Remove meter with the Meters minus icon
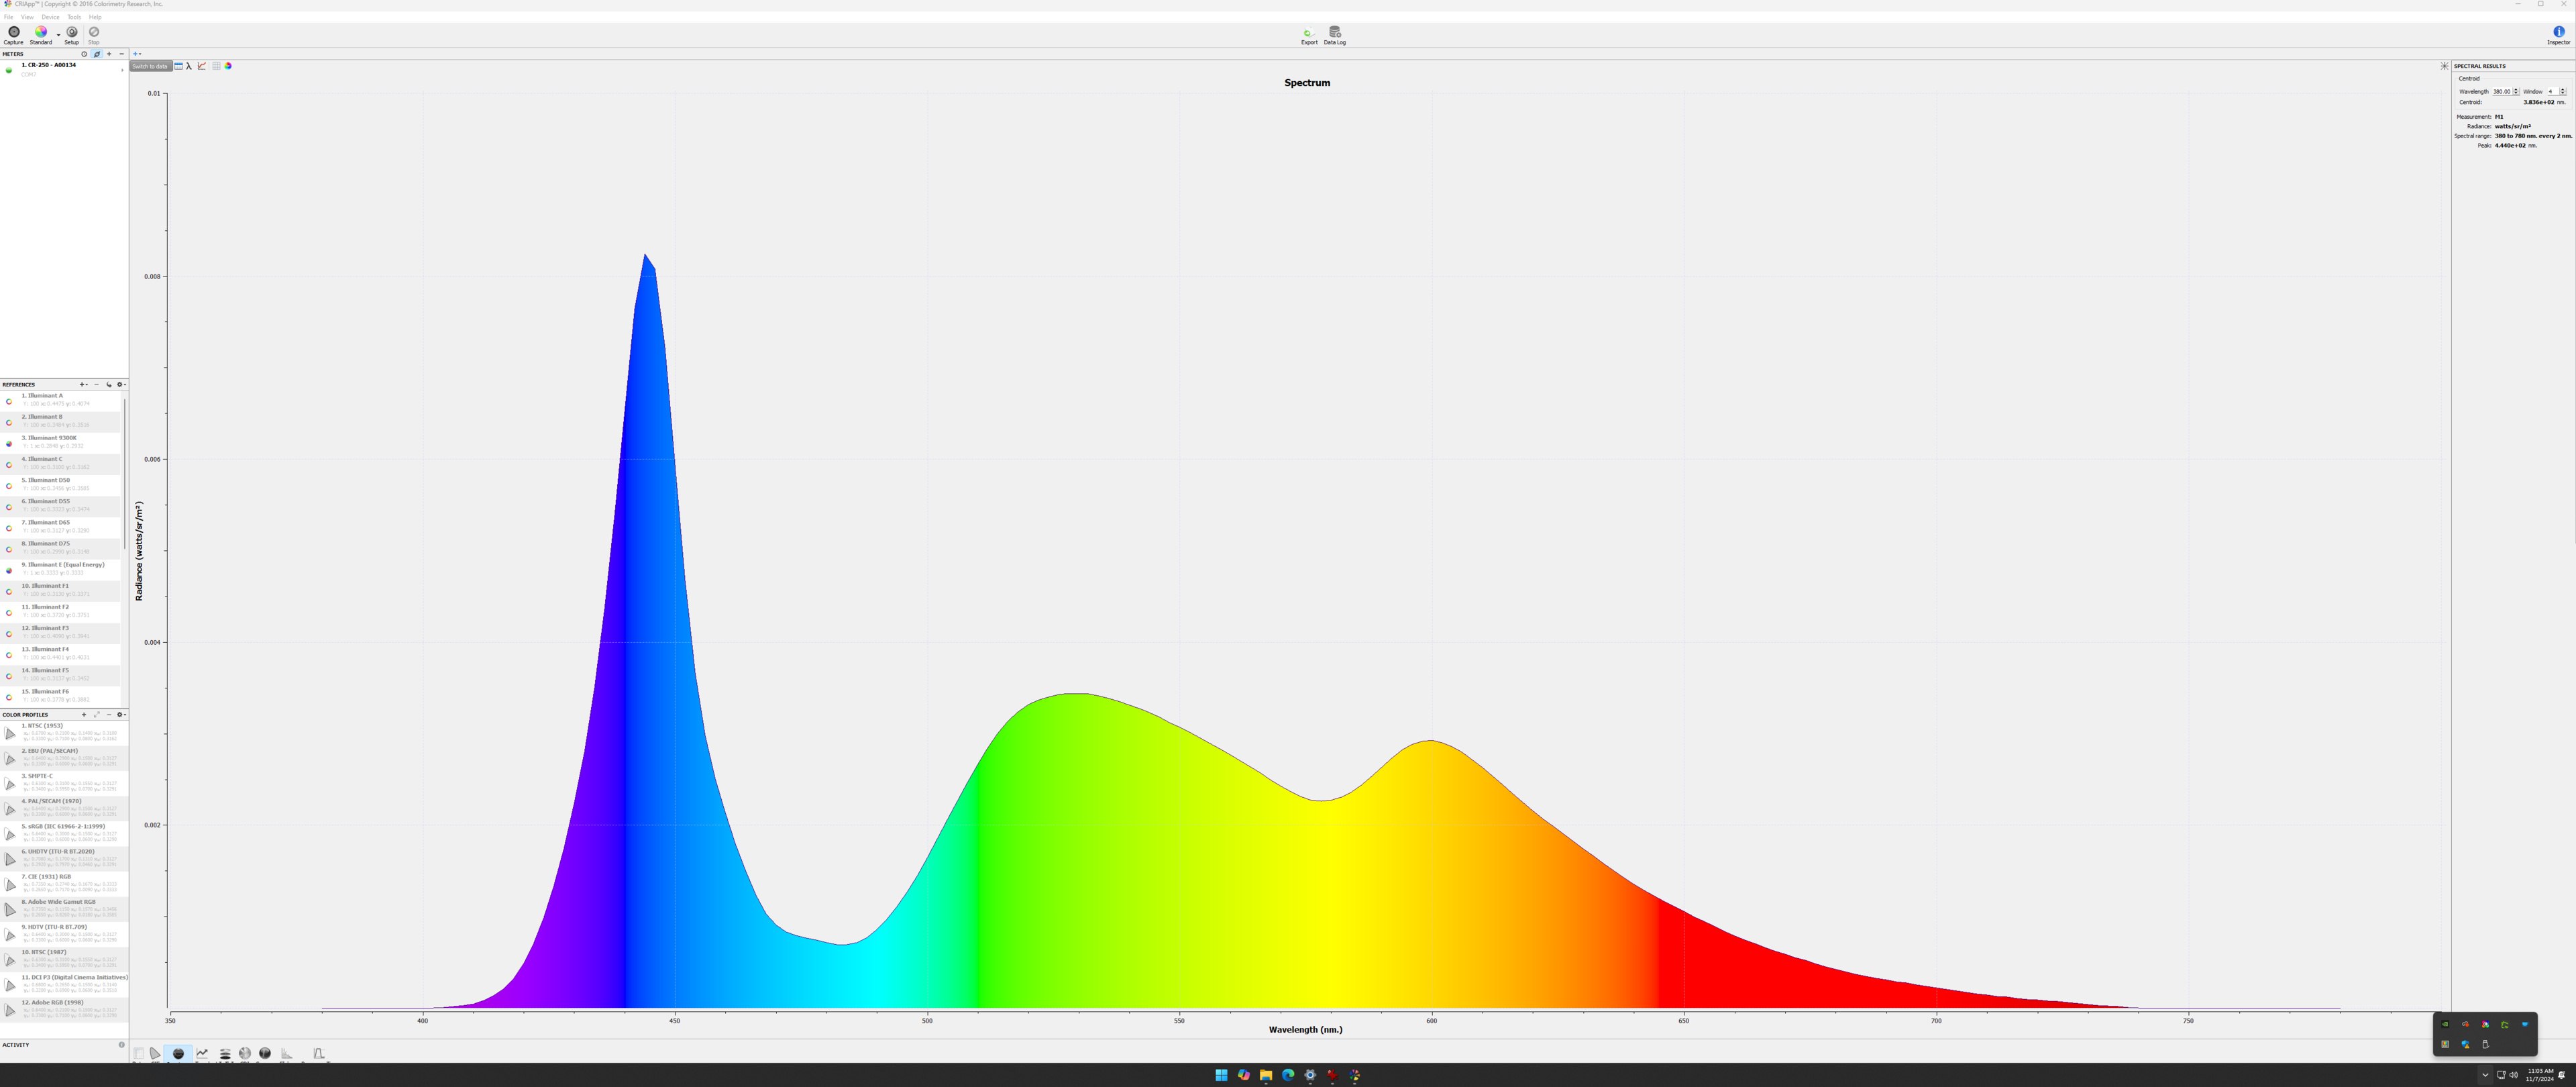Image resolution: width=2576 pixels, height=1087 pixels. 121,54
